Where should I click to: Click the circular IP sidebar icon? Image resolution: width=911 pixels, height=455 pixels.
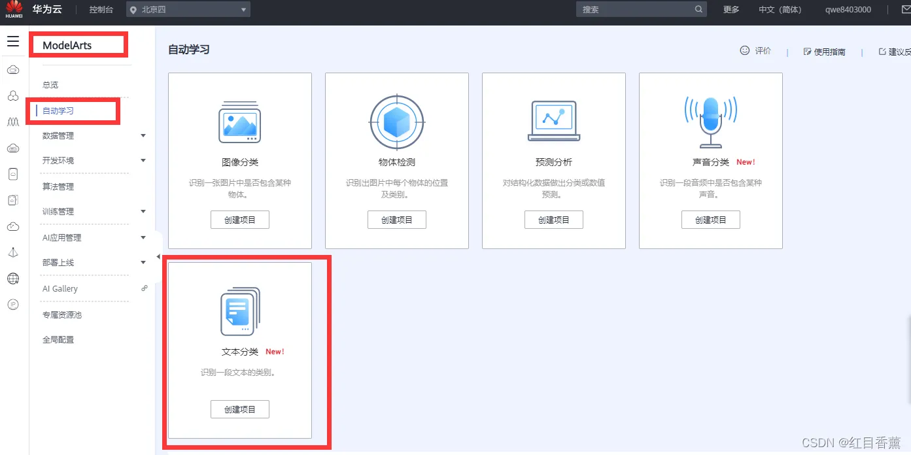click(x=13, y=305)
